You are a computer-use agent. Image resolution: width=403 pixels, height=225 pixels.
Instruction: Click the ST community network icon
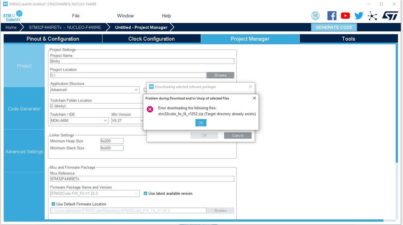(372, 16)
